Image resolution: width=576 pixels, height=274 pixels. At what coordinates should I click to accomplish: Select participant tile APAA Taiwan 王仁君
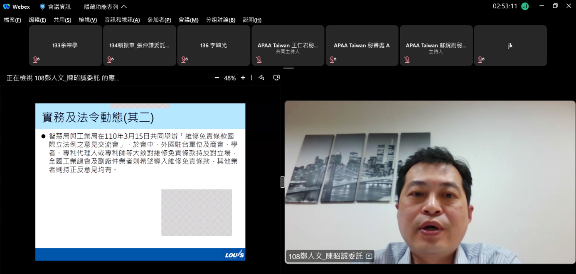pos(288,45)
